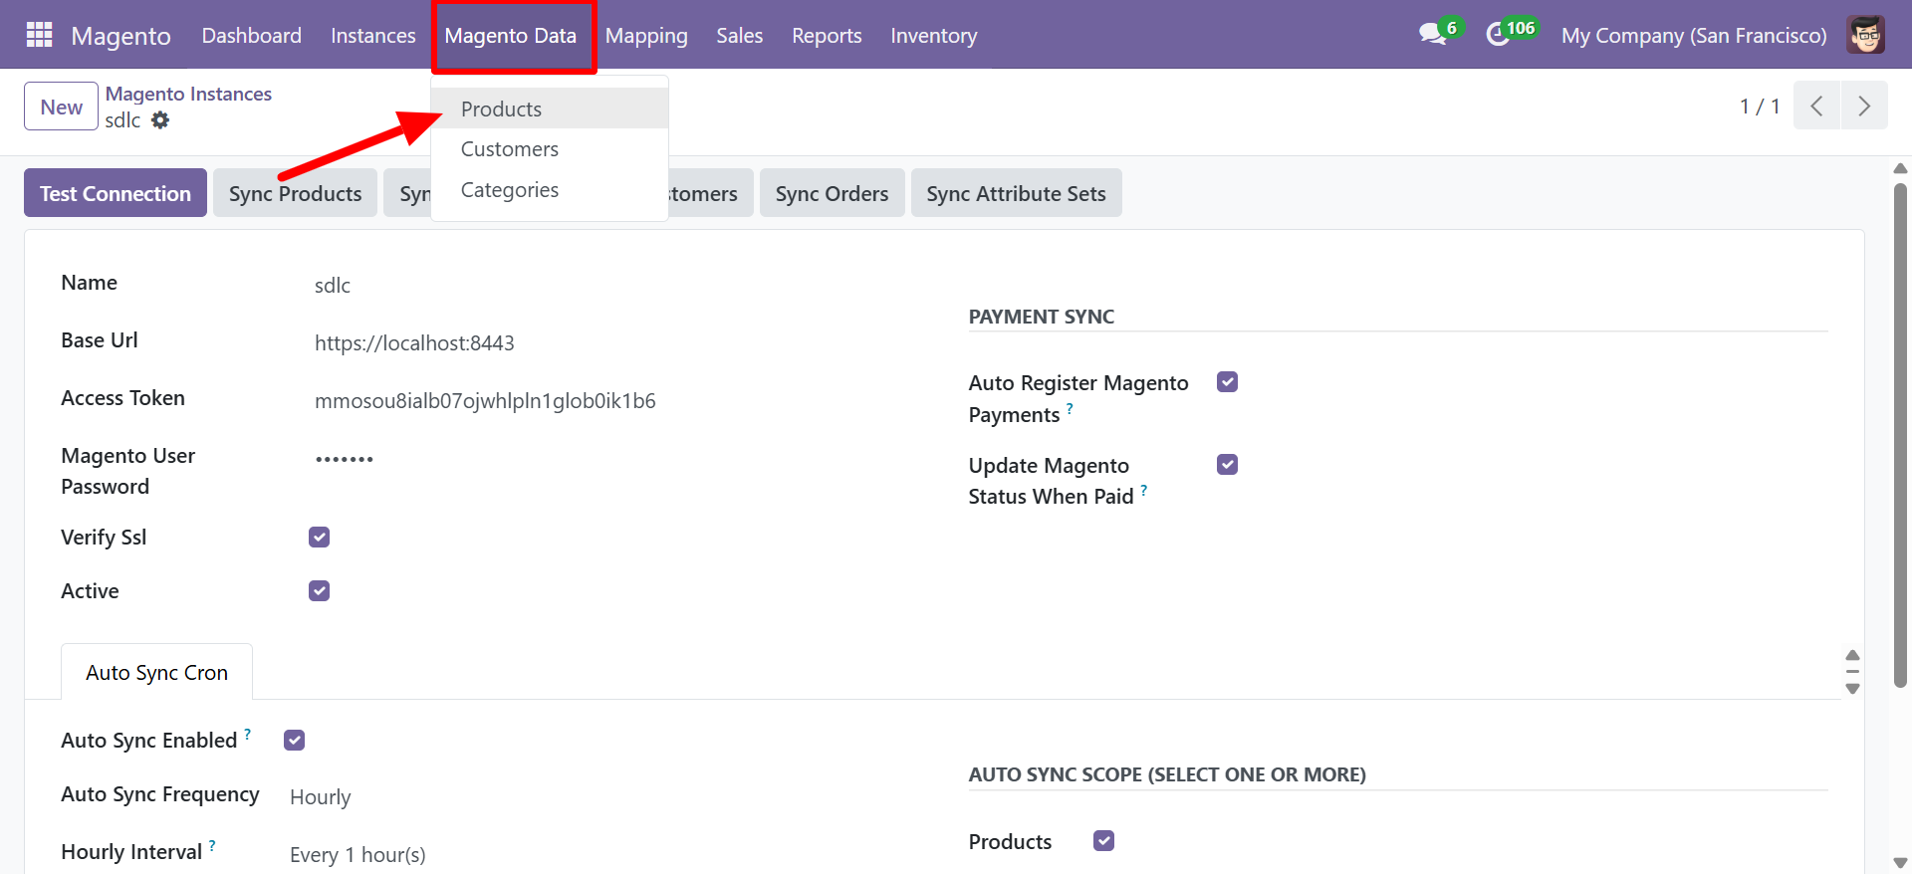The height and width of the screenshot is (874, 1912).
Task: Click the Sync Attribute Sets button
Action: (x=1017, y=193)
